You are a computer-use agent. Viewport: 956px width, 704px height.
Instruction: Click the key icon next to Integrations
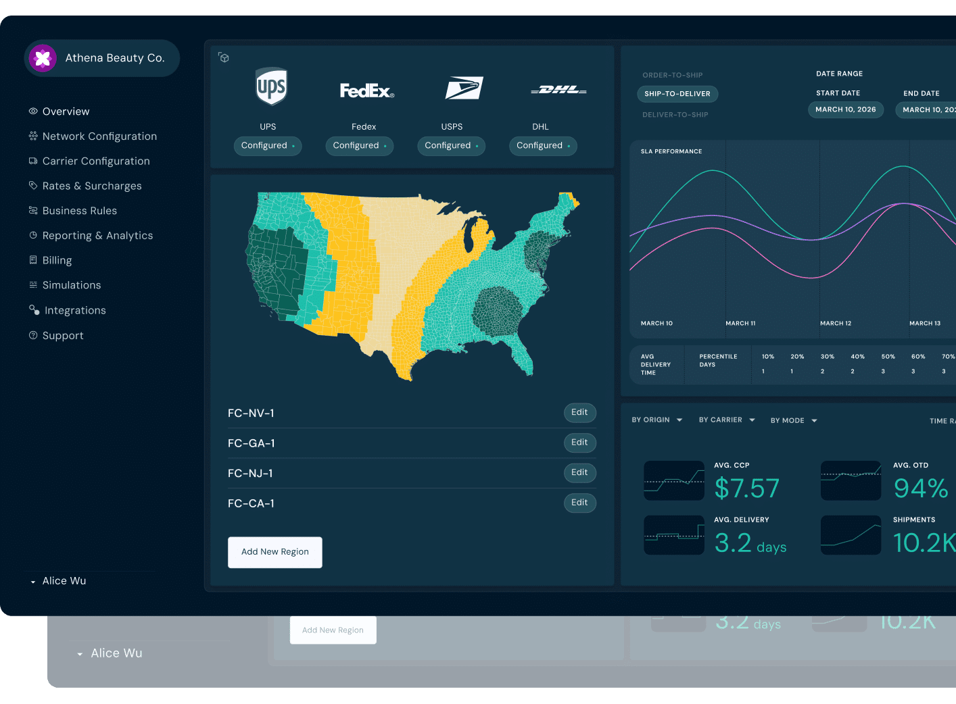click(x=33, y=309)
